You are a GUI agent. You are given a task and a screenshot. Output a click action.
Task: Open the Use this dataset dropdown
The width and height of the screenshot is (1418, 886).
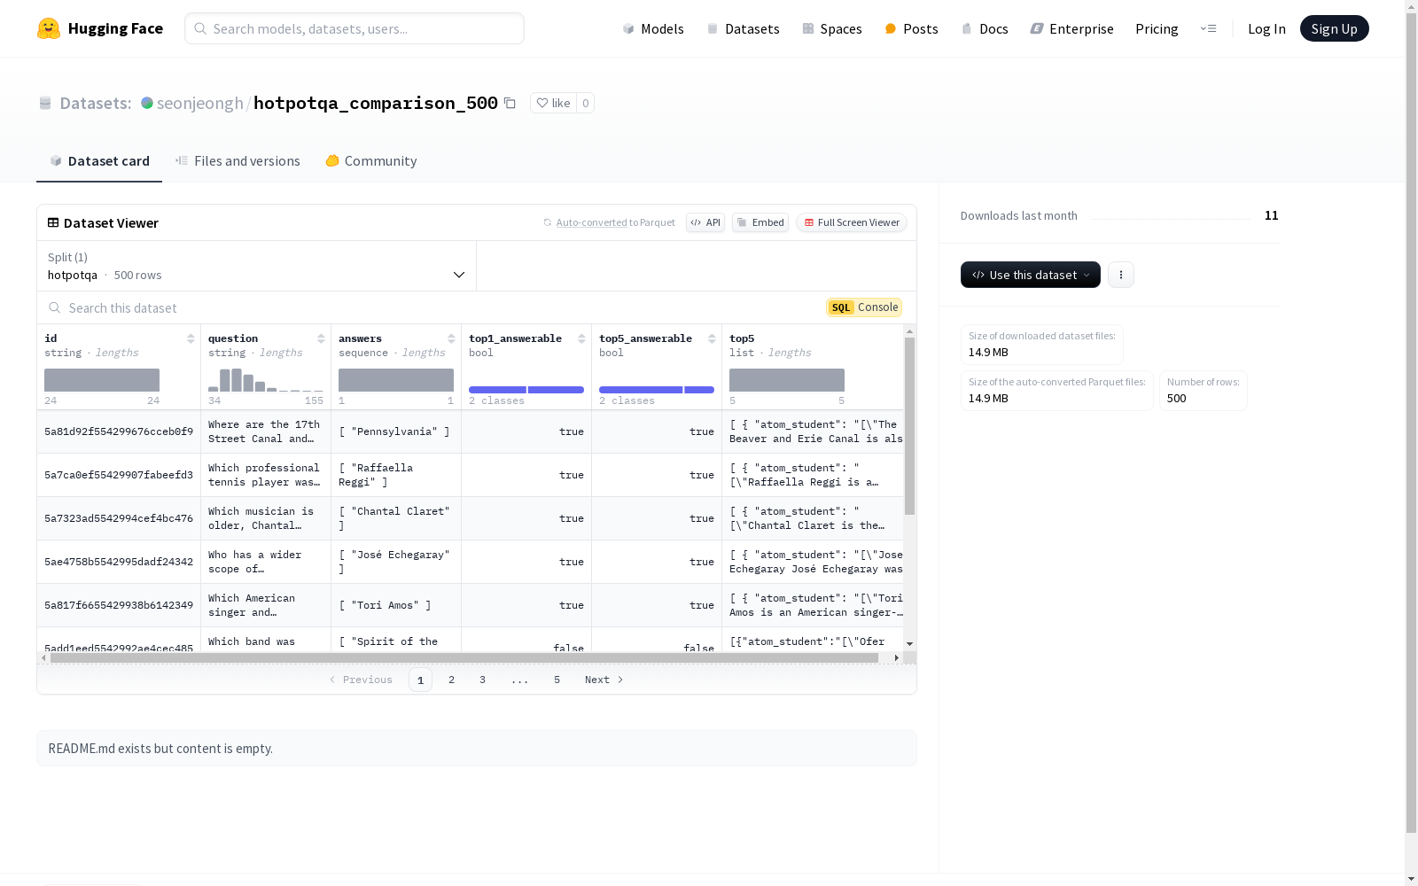point(1031,275)
